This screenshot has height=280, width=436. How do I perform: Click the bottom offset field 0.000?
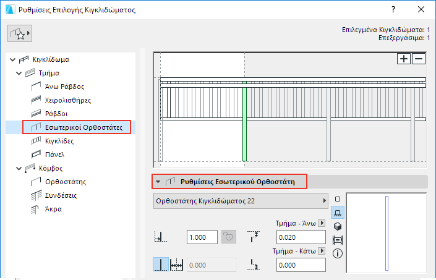coord(301,265)
